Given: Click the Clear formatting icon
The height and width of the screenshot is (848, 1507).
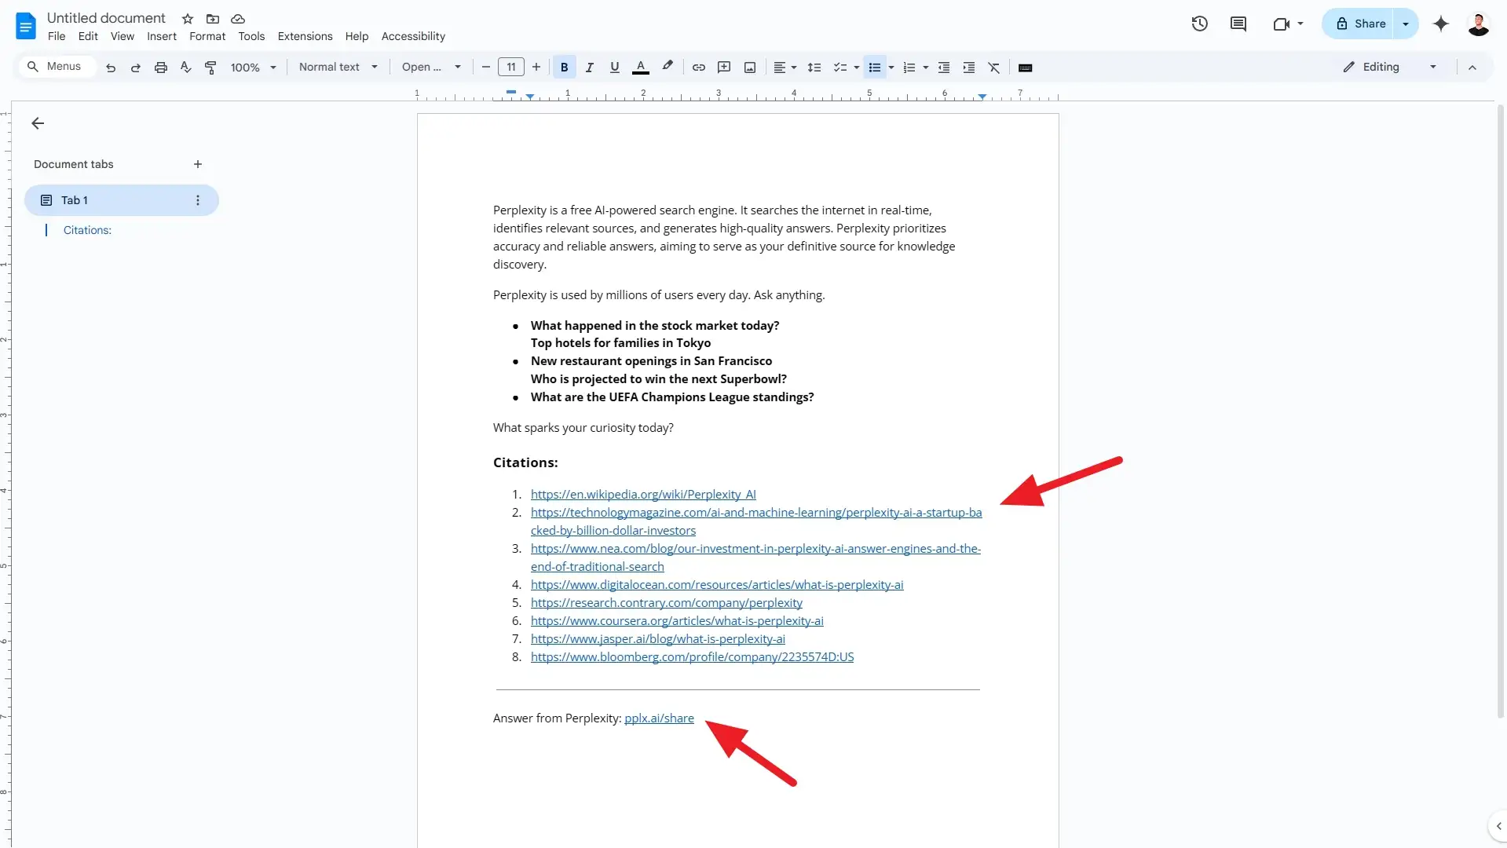Looking at the screenshot, I should click(x=994, y=68).
